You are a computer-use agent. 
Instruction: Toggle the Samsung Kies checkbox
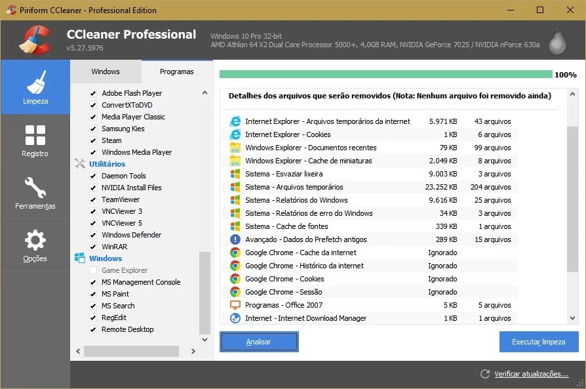pyautogui.click(x=93, y=129)
